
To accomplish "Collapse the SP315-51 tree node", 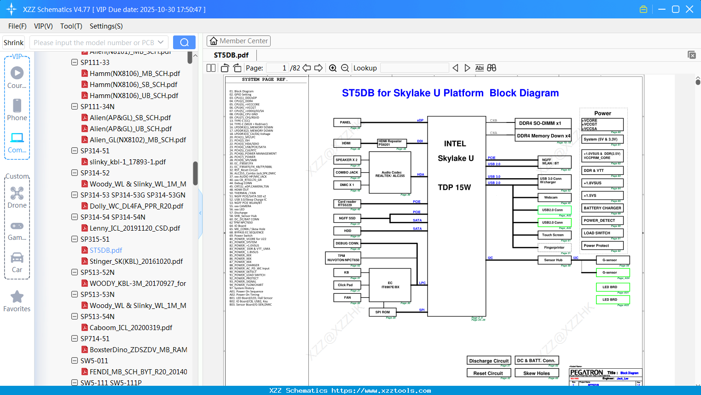I will [75, 239].
